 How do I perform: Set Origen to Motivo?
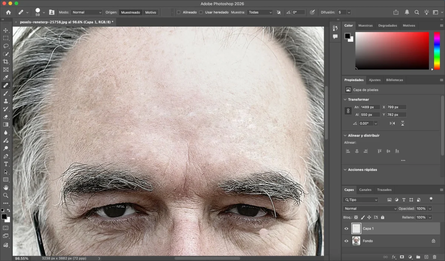(x=151, y=12)
